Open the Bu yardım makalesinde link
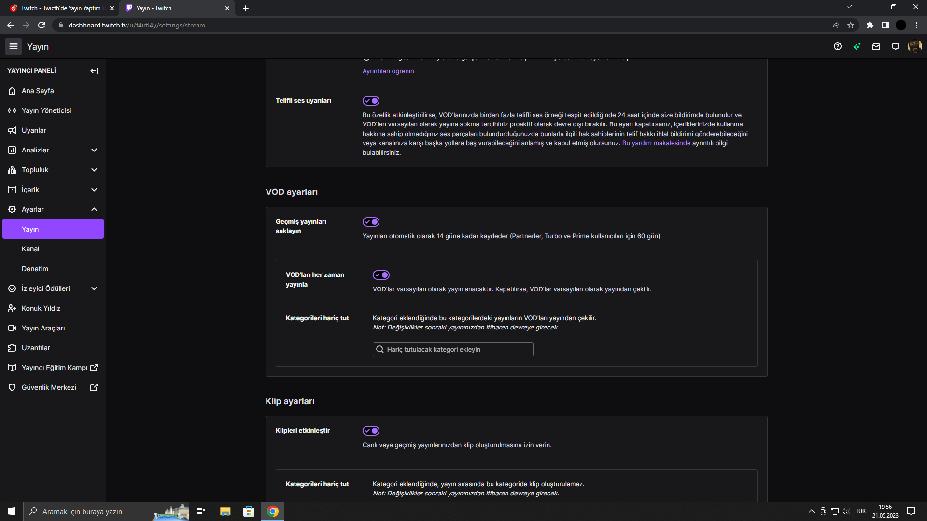This screenshot has width=927, height=521. coord(656,143)
